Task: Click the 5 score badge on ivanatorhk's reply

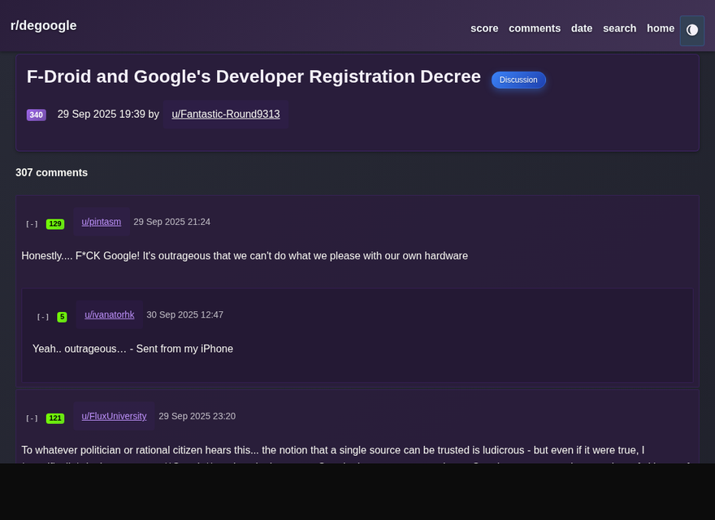Action: [x=62, y=317]
